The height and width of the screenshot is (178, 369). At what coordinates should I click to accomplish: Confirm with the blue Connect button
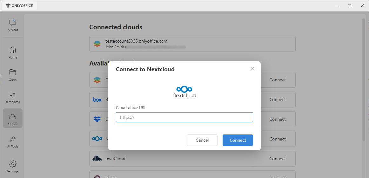tap(238, 140)
